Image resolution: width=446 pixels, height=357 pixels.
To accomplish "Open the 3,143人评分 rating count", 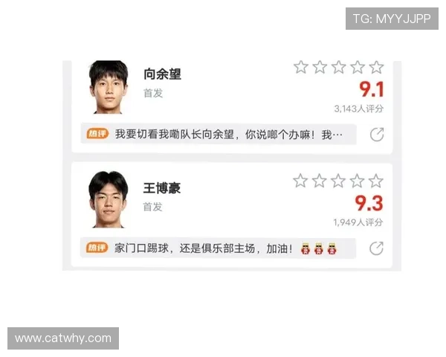I will point(359,109).
